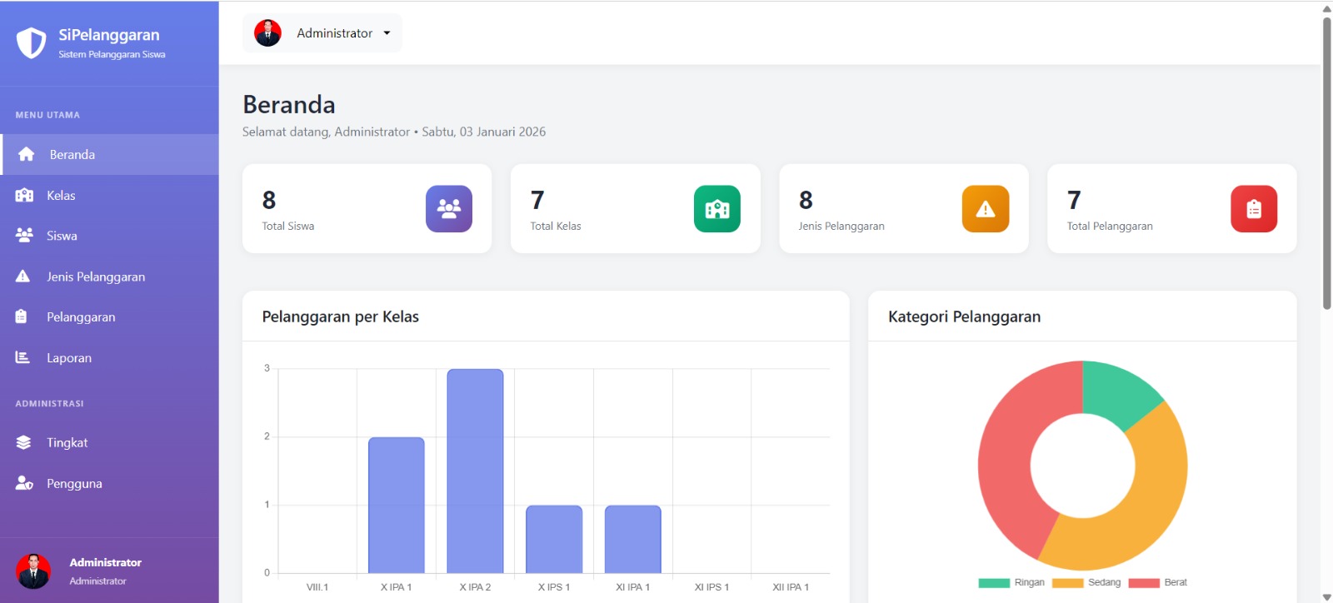Click the Administrator avatar in top bar
The height and width of the screenshot is (603, 1333).
pos(267,32)
